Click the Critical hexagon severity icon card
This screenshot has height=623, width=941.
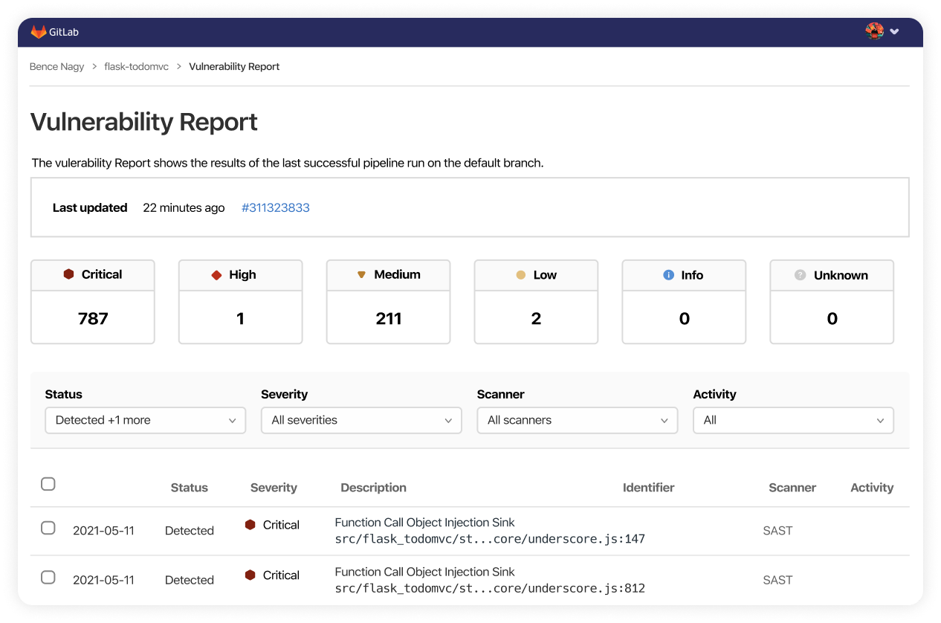(x=69, y=274)
